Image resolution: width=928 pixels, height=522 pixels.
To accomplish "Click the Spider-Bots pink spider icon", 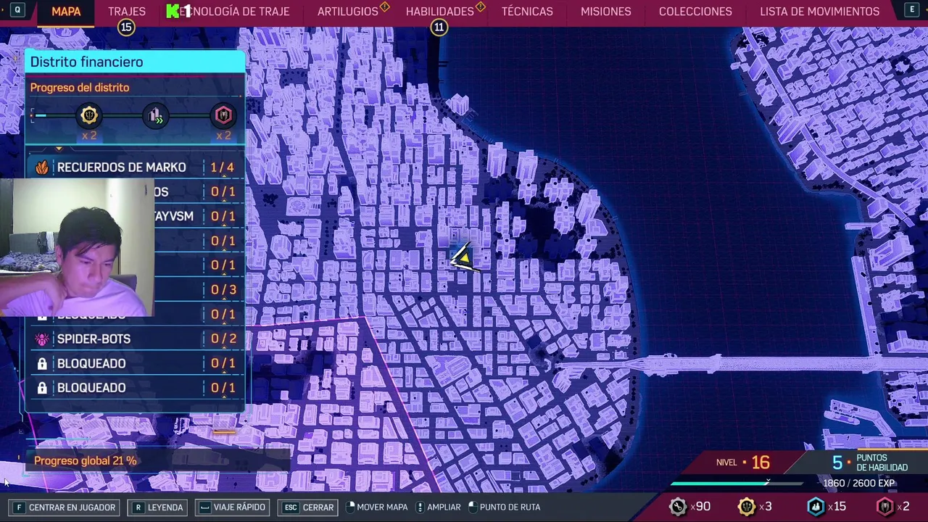I will (x=42, y=339).
